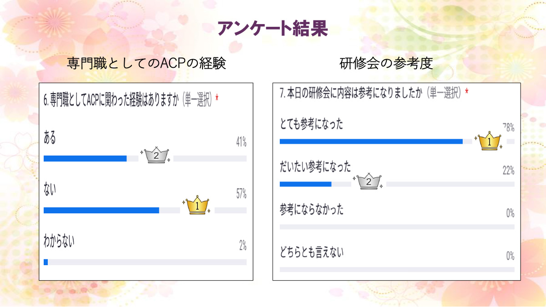Image resolution: width=546 pixels, height=307 pixels.
Task: Choose the 参考にならなかった option
Action: click(312, 210)
